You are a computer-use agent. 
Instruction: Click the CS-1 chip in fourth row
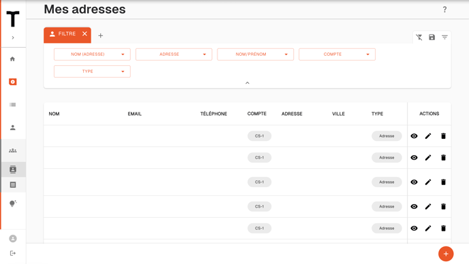pos(259,206)
